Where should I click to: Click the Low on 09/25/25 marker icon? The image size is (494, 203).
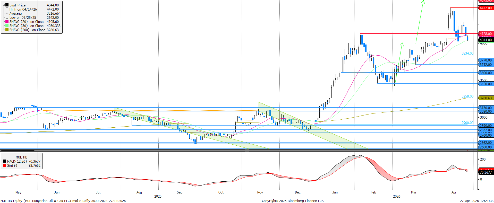[7, 17]
